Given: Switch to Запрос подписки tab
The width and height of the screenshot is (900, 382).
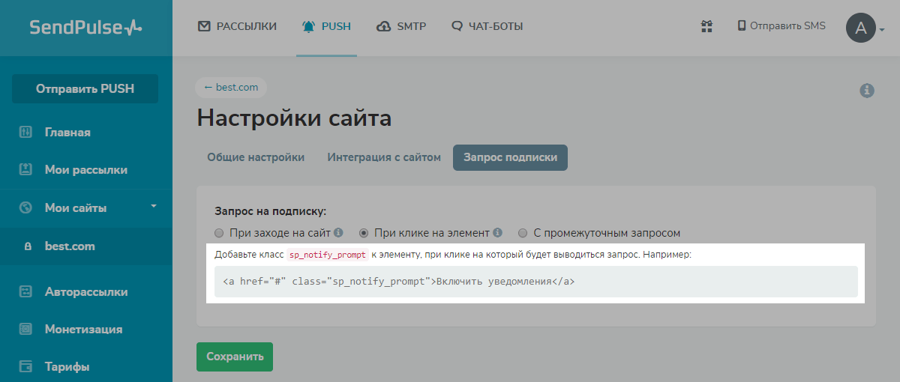Looking at the screenshot, I should (510, 157).
